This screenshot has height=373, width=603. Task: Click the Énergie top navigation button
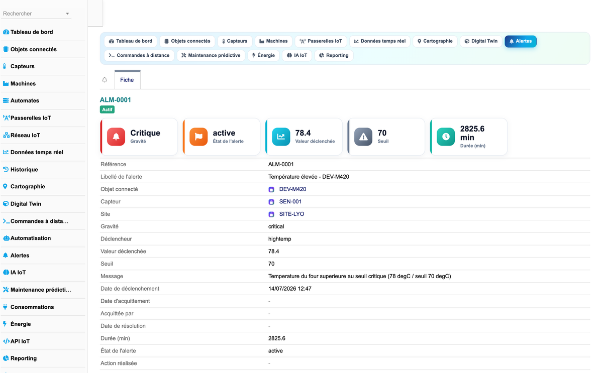(263, 55)
